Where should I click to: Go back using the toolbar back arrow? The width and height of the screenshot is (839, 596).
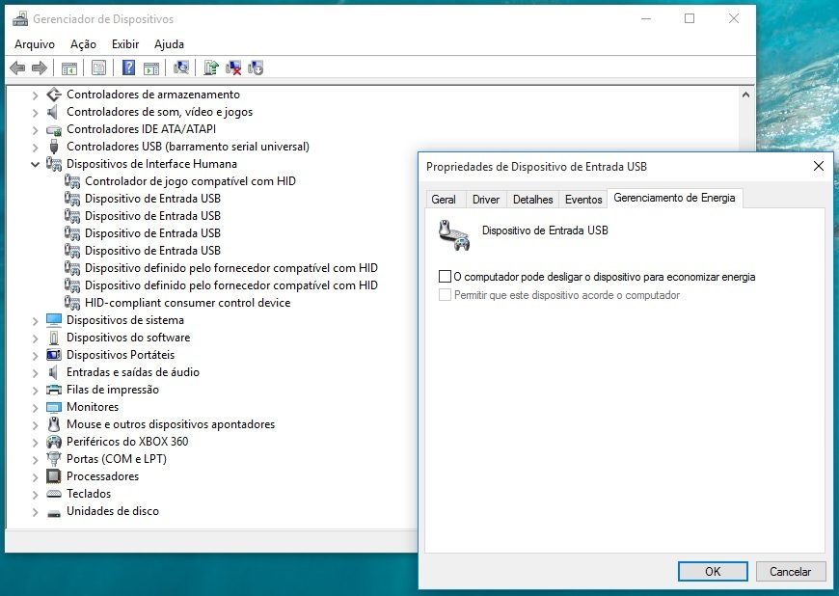click(17, 68)
